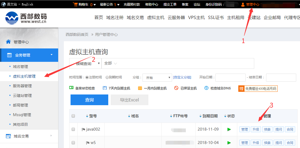Click the 检查域名DNS globe icon
Screen dimensions: 300x148
pyautogui.click(x=207, y=88)
